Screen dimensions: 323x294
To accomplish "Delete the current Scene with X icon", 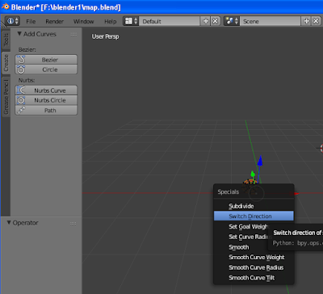I will click(316, 21).
